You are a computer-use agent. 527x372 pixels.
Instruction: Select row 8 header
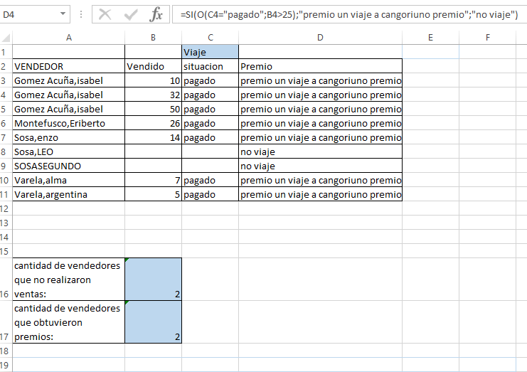pos(5,152)
